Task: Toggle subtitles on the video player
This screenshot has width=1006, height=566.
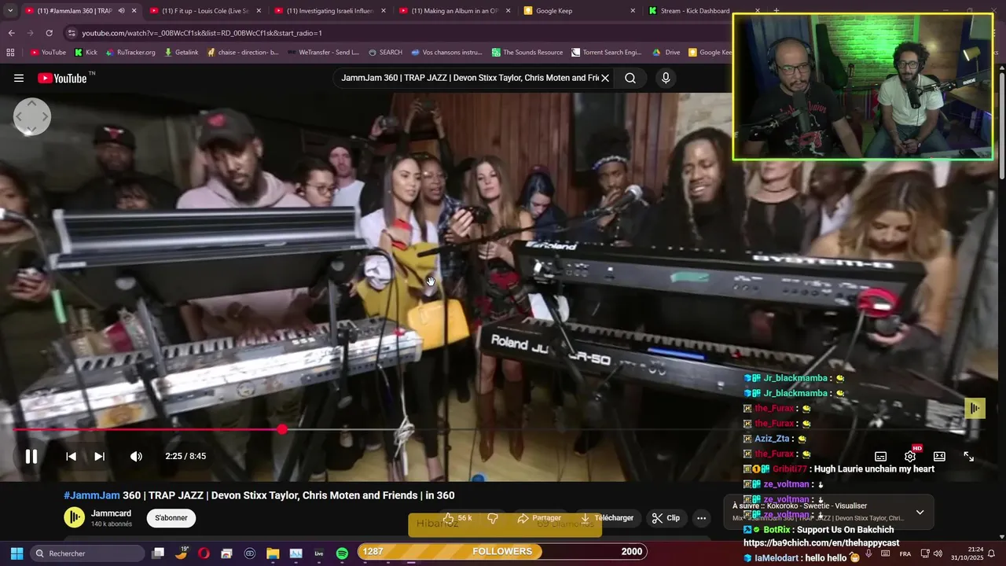Action: click(881, 456)
